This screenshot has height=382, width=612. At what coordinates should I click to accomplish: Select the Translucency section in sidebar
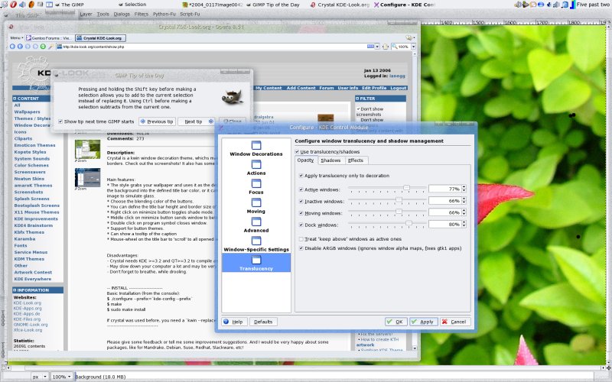[256, 263]
